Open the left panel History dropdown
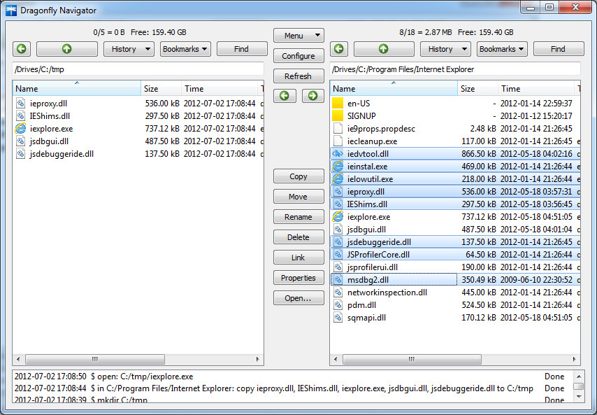Image resolution: width=597 pixels, height=415 pixels. coord(129,49)
